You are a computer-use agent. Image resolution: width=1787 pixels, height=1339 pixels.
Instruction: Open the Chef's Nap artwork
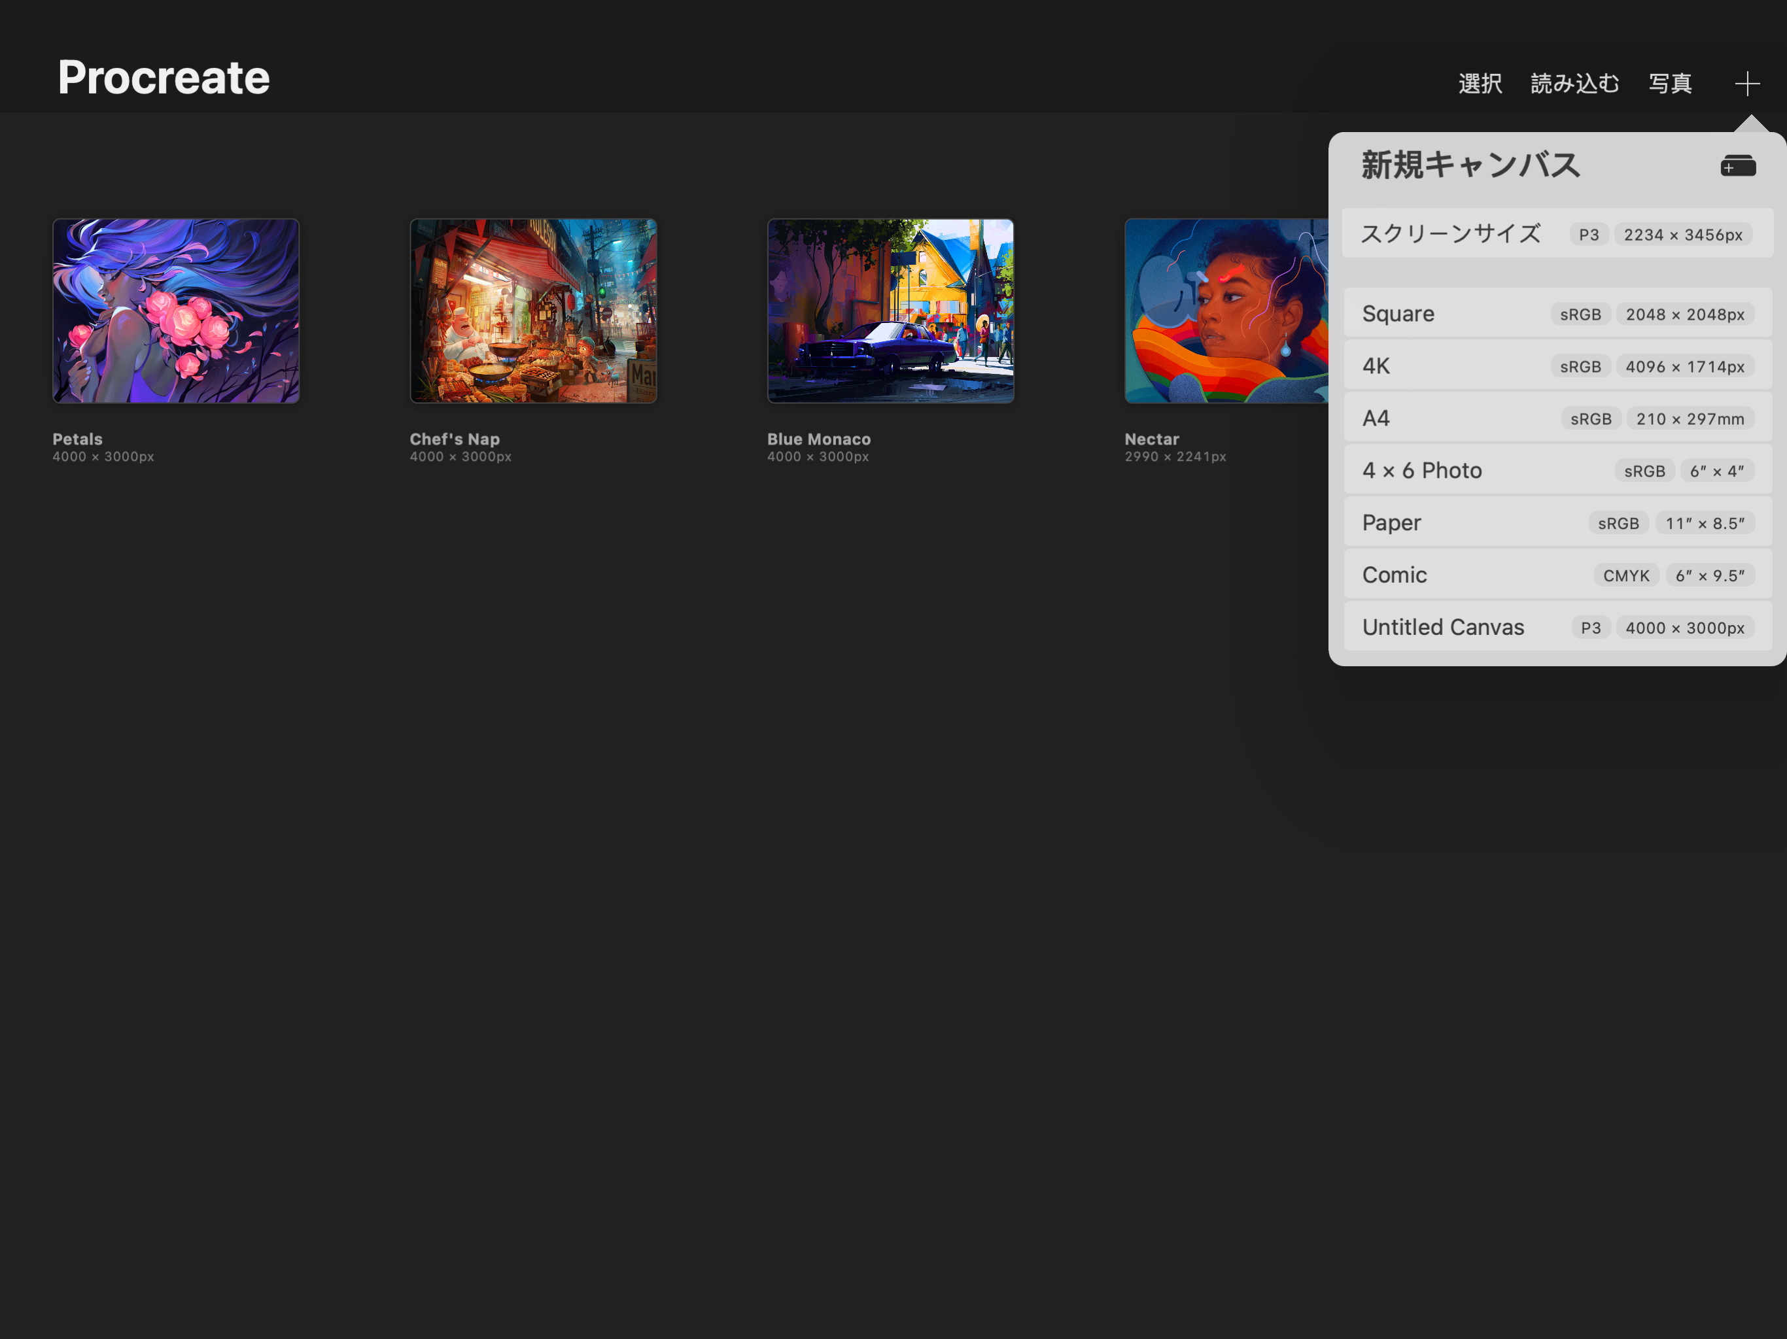coord(533,311)
